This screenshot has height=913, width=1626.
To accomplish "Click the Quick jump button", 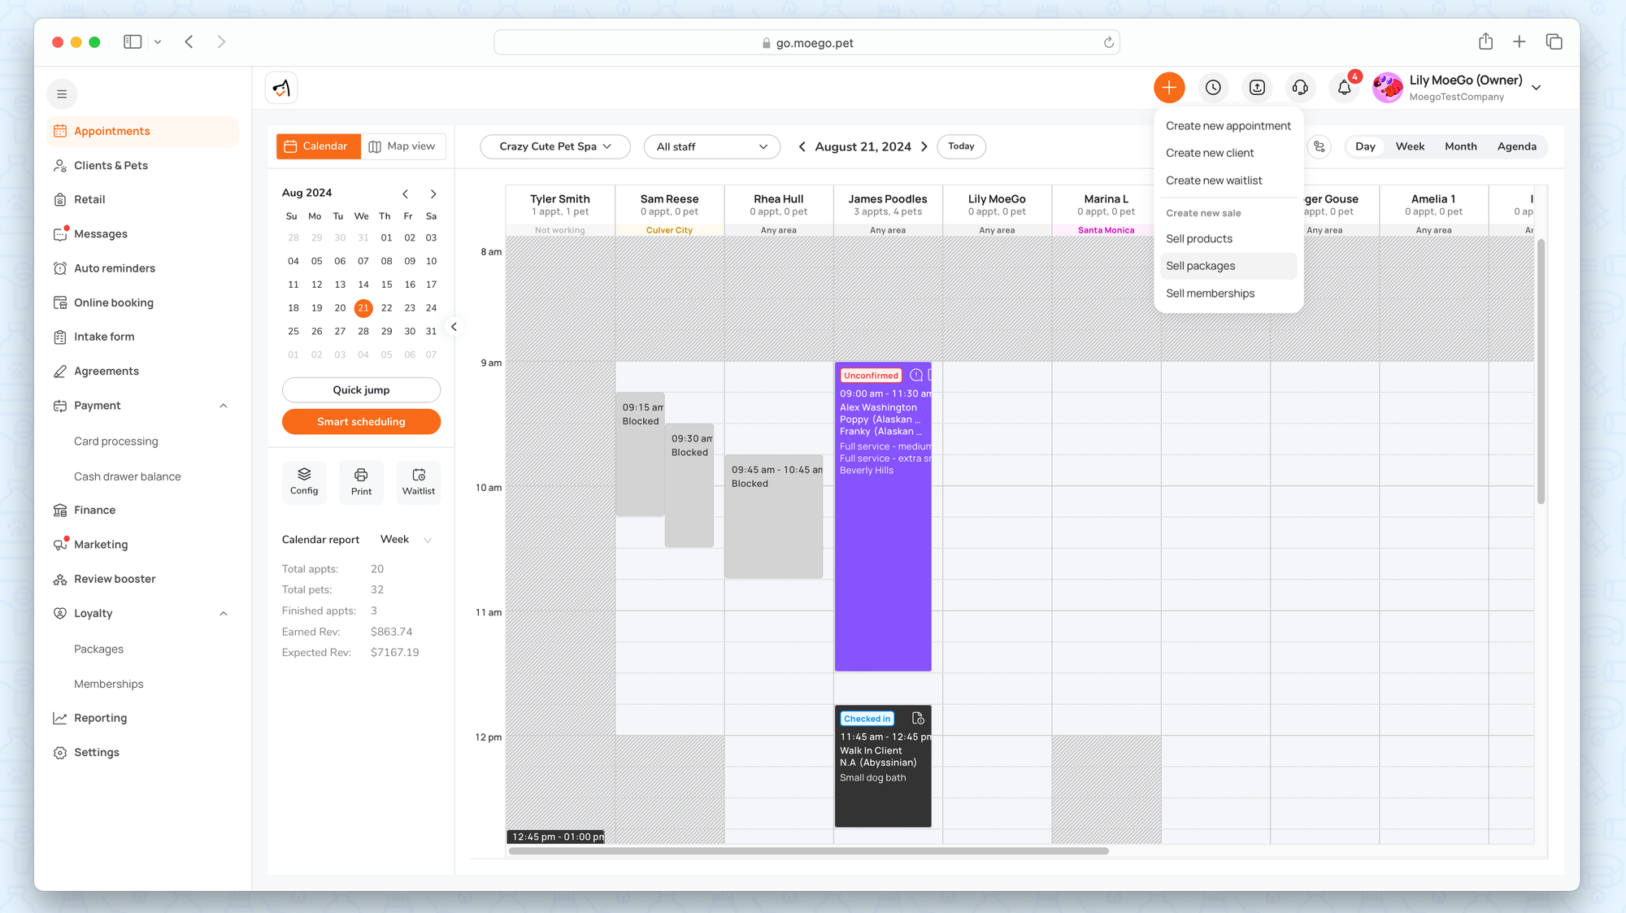I will 361,390.
